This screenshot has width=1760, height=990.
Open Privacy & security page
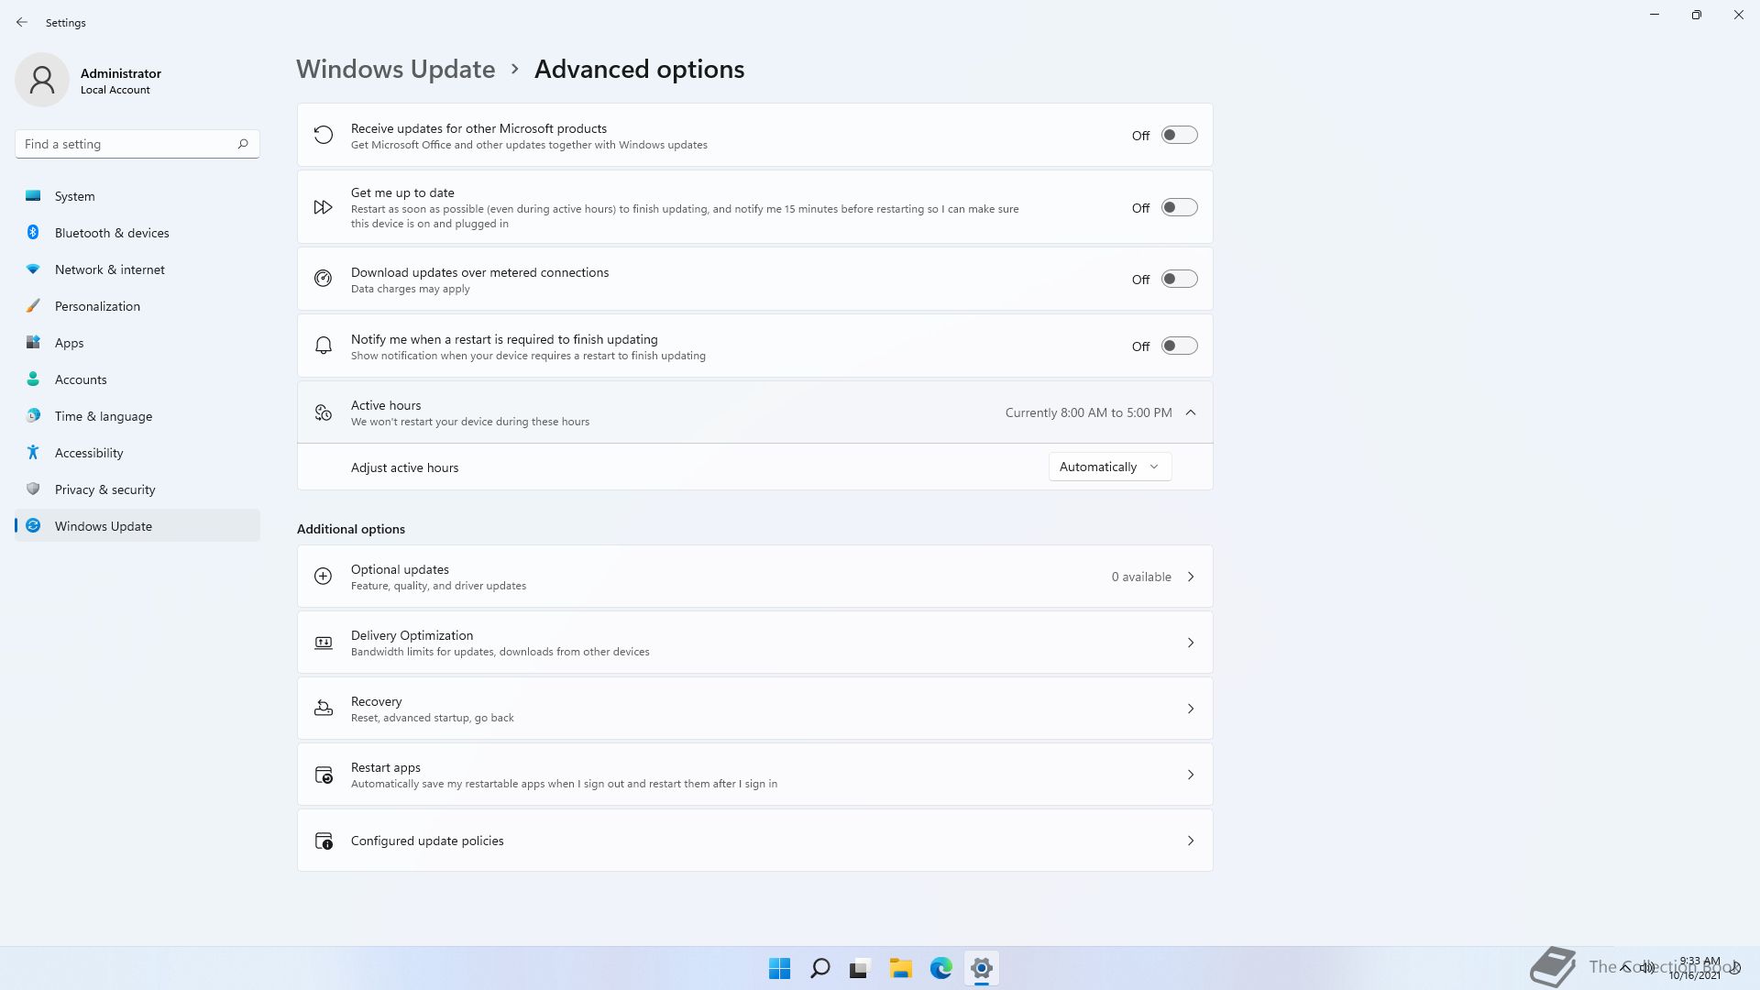[x=137, y=489]
